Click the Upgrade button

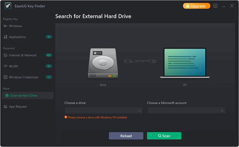coord(196,6)
